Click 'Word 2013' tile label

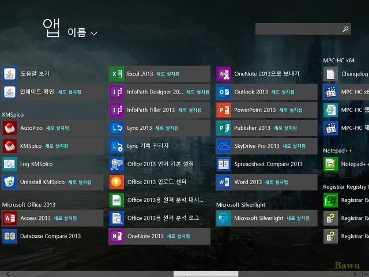(248, 182)
